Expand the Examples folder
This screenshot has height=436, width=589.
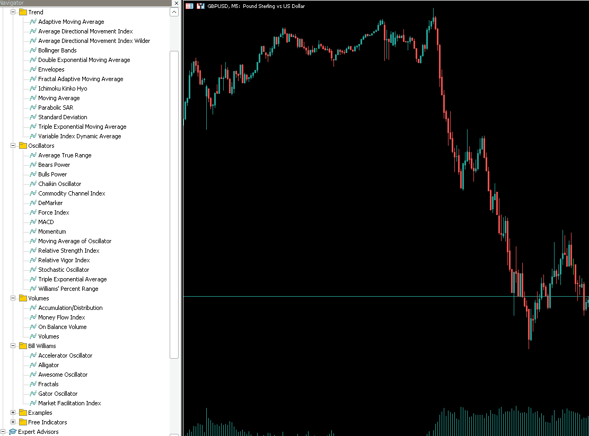13,413
